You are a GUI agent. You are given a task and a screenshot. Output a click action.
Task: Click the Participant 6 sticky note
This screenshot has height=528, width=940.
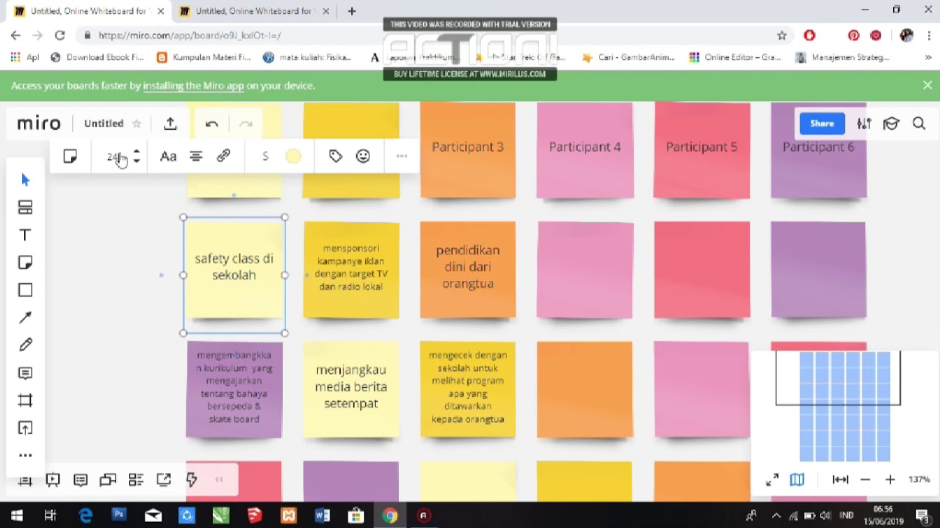818,150
